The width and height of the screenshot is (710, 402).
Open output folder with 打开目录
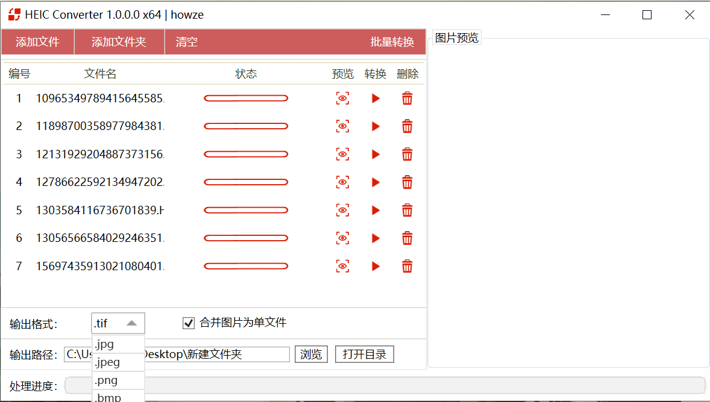(364, 354)
